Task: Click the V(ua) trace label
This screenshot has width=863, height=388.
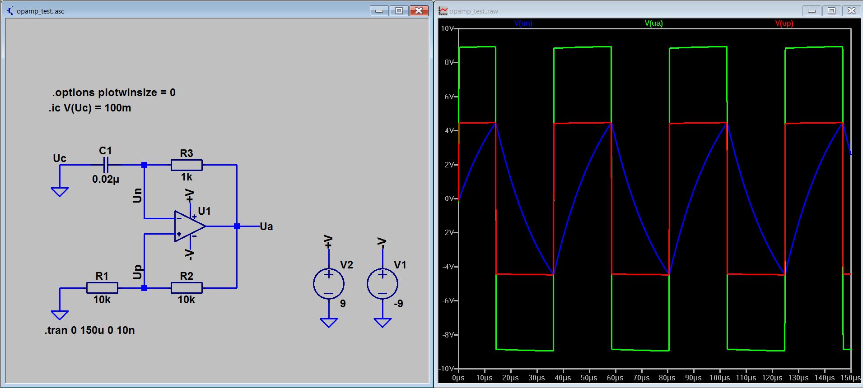Action: (653, 23)
